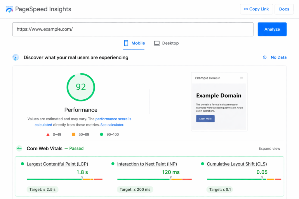Click the monitor icon next to Desktop
This screenshot has width=299, height=199.
coord(156,43)
